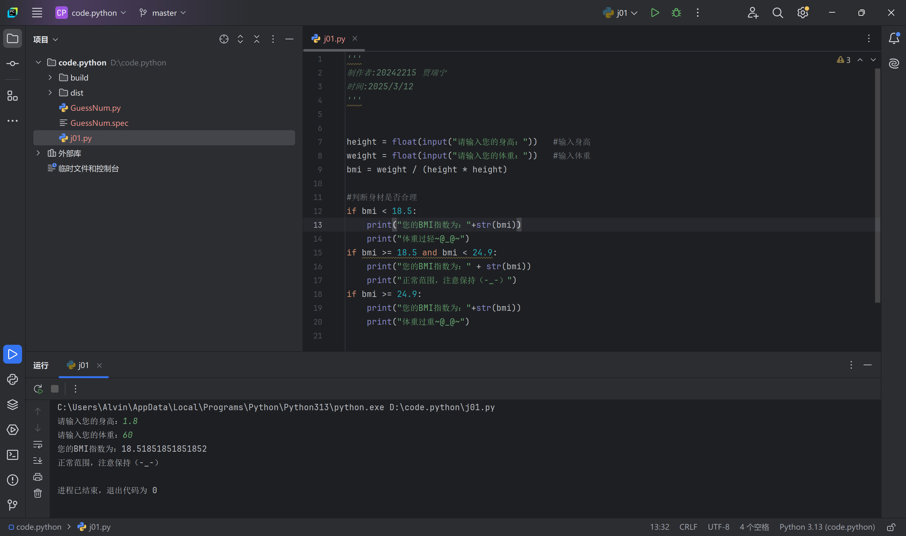Viewport: 906px width, 536px height.
Task: Switch to the j01.py editor tab
Action: (x=334, y=39)
